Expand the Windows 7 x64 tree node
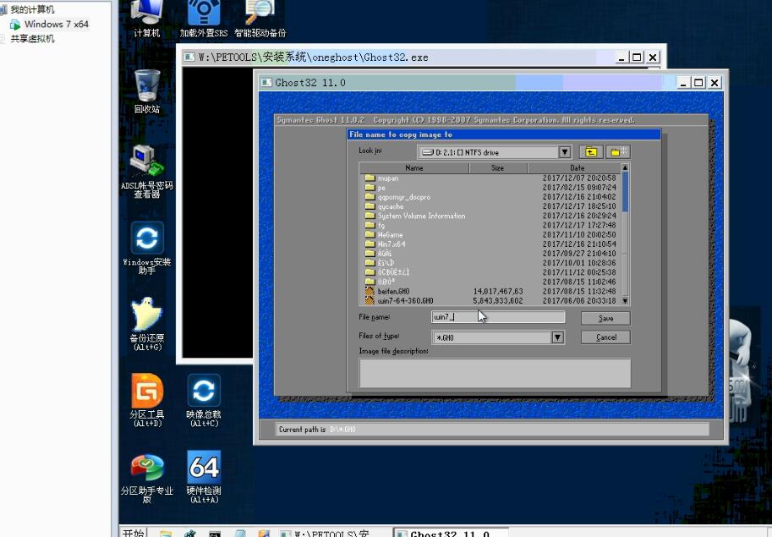 pos(56,25)
